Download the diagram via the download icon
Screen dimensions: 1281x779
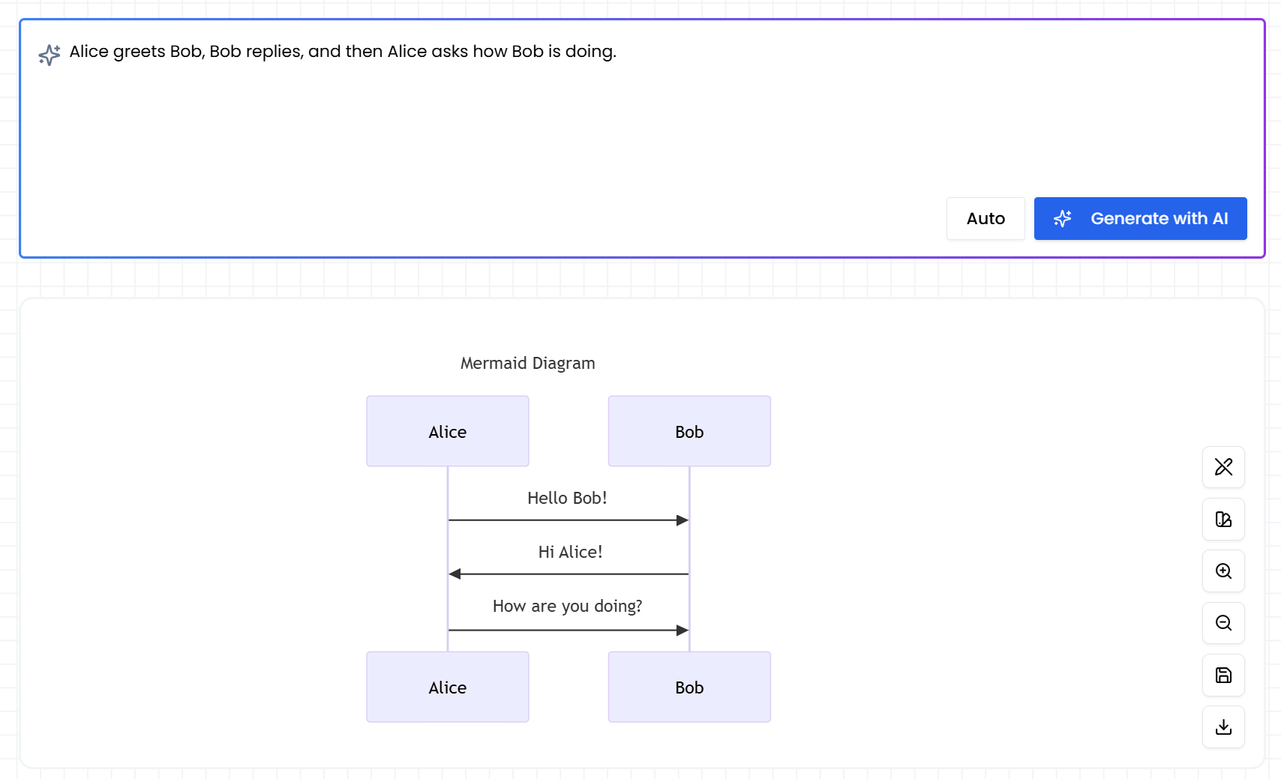click(x=1223, y=727)
